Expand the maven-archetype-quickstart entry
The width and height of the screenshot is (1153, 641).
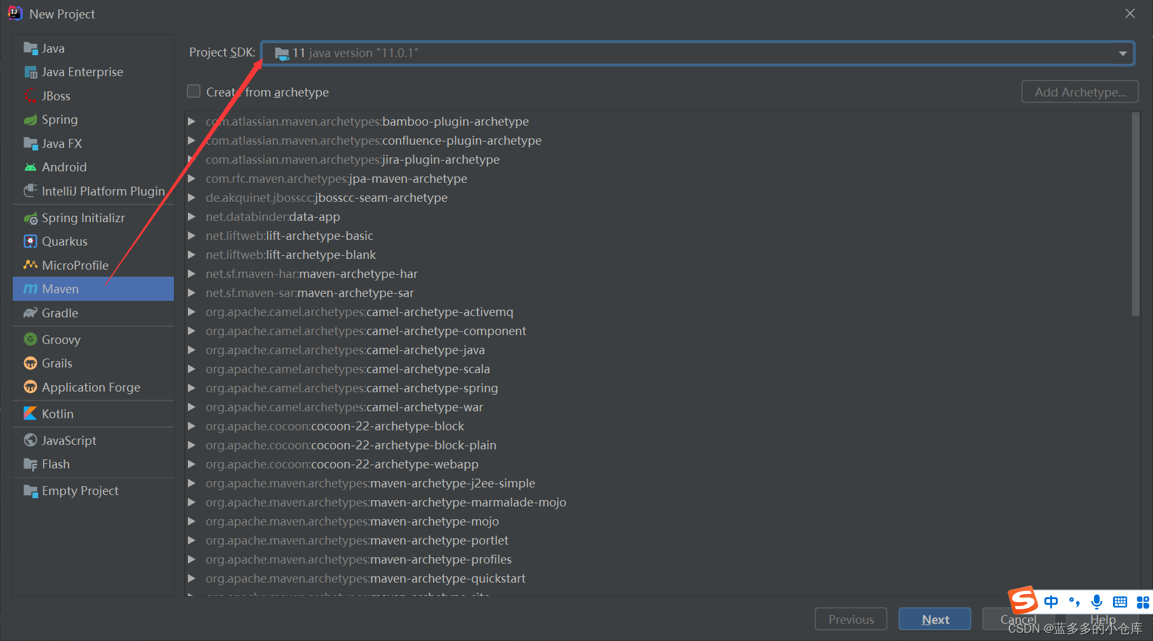(x=192, y=578)
